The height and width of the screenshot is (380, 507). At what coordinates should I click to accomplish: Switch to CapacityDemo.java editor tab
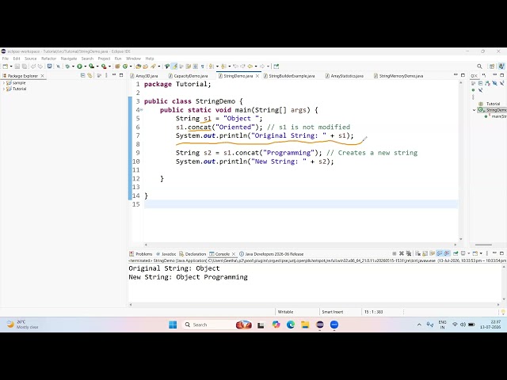tap(188, 76)
